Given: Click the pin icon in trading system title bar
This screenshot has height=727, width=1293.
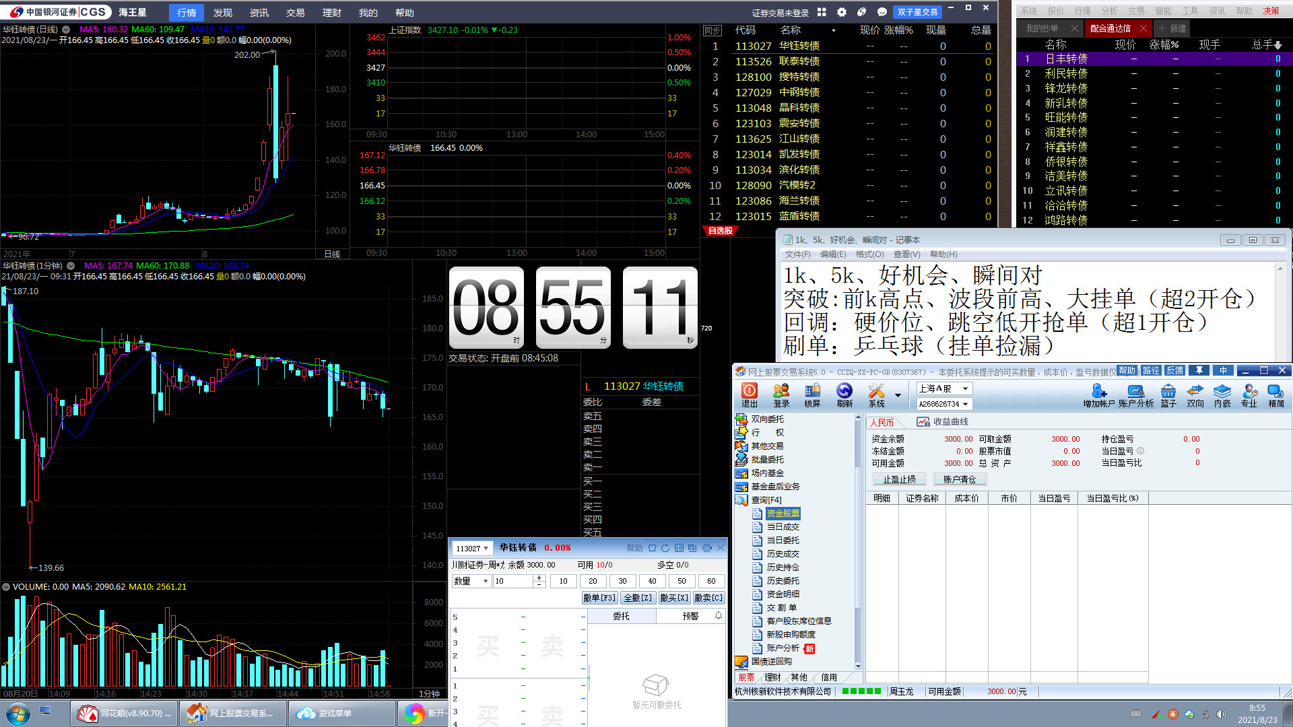Looking at the screenshot, I should (x=1199, y=370).
